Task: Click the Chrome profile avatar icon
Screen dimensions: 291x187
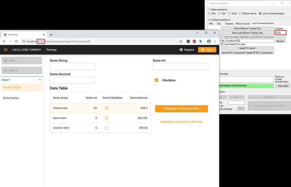Action: tap(209, 41)
